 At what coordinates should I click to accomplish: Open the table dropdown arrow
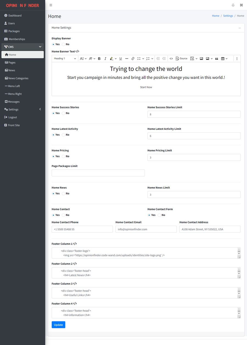tap(227, 59)
